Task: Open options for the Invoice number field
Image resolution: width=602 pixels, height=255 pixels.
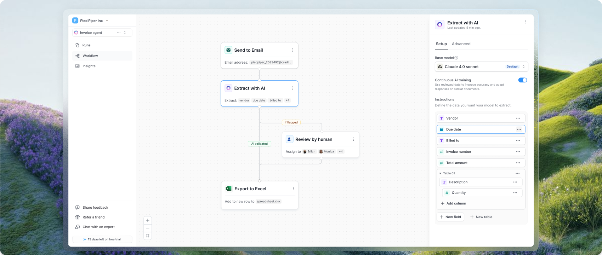Action: coord(518,152)
